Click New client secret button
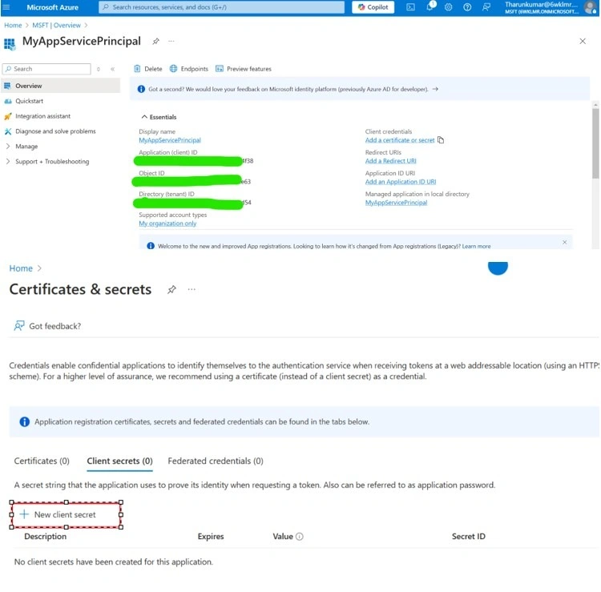 tap(58, 514)
